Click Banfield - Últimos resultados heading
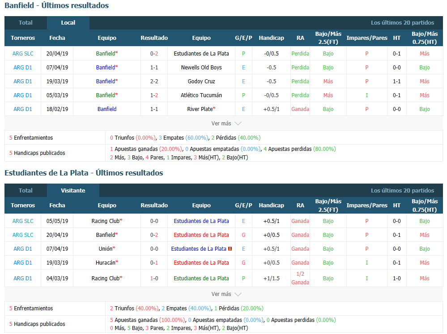 pyautogui.click(x=57, y=5)
